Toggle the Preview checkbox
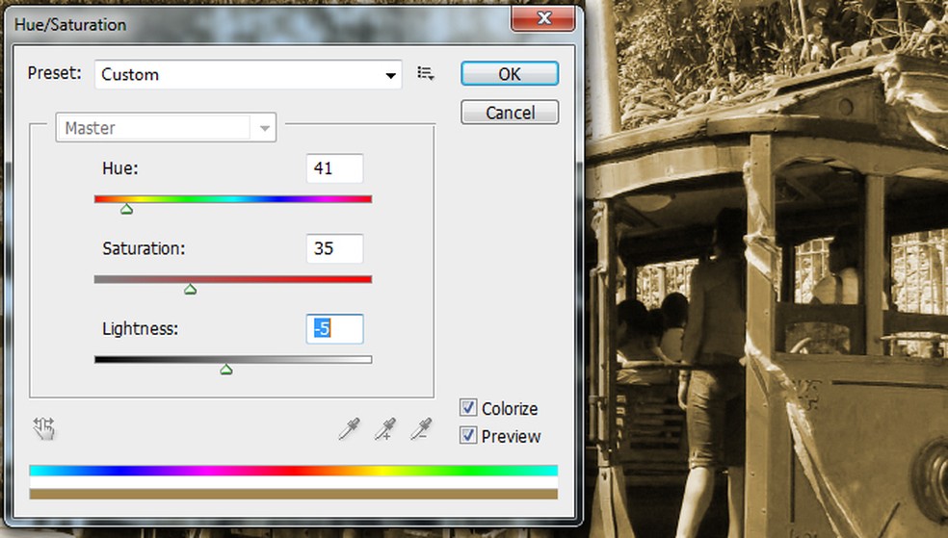This screenshot has width=948, height=538. (x=468, y=435)
